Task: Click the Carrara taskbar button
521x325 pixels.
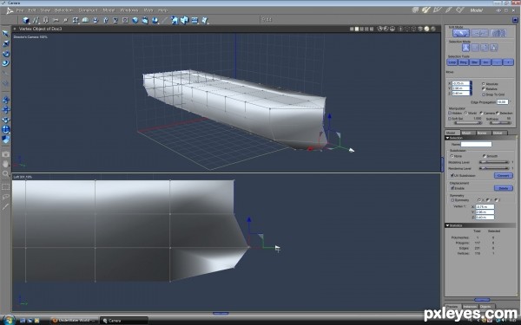Action: point(123,321)
